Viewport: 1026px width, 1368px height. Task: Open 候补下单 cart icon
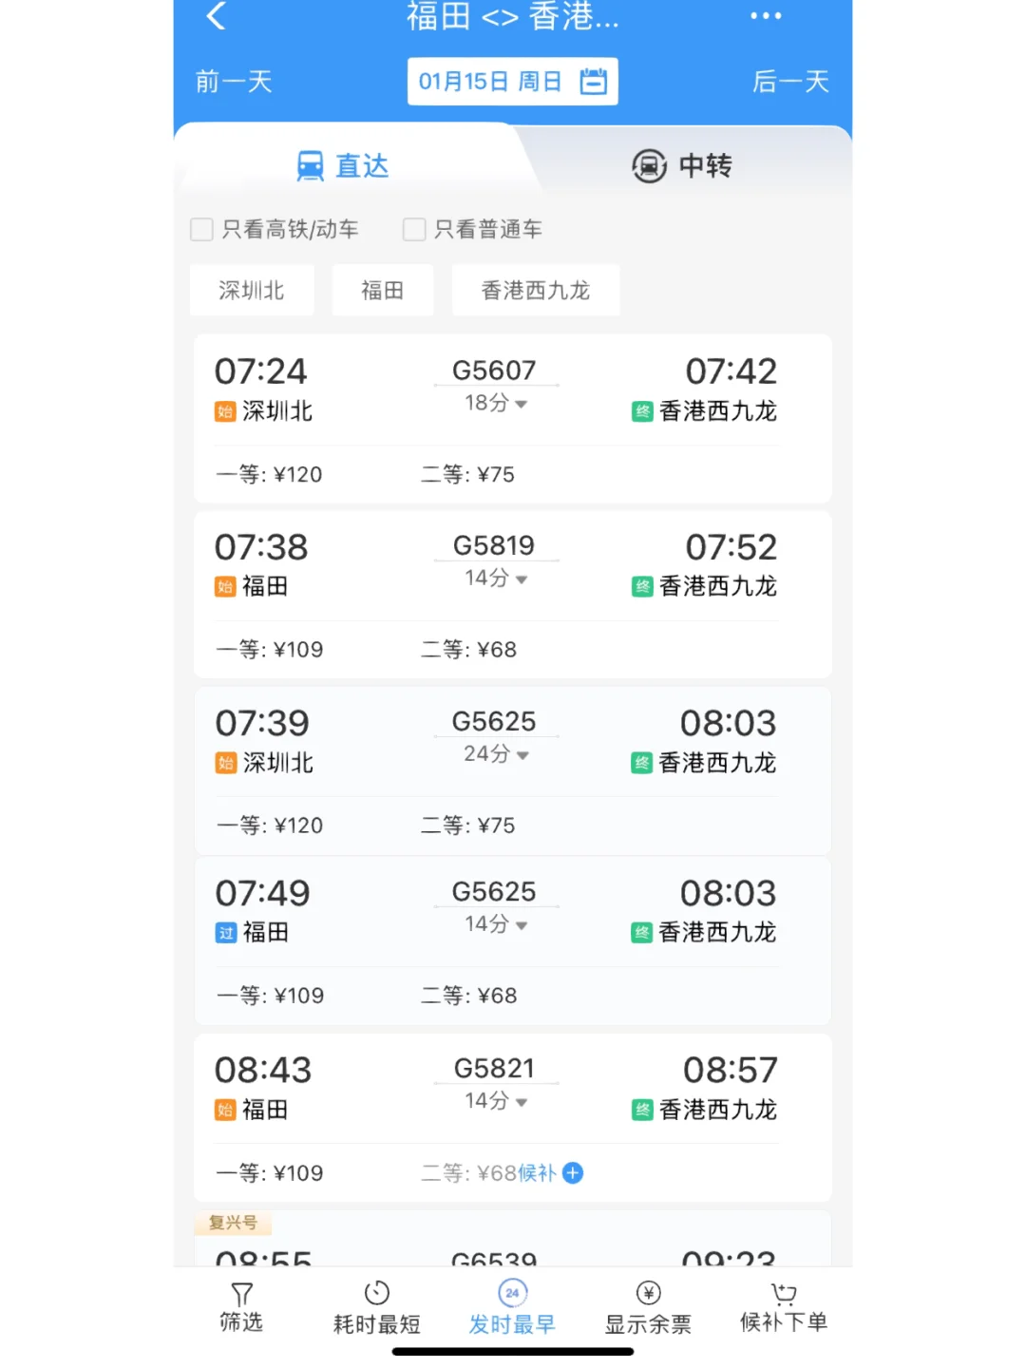(x=784, y=1293)
